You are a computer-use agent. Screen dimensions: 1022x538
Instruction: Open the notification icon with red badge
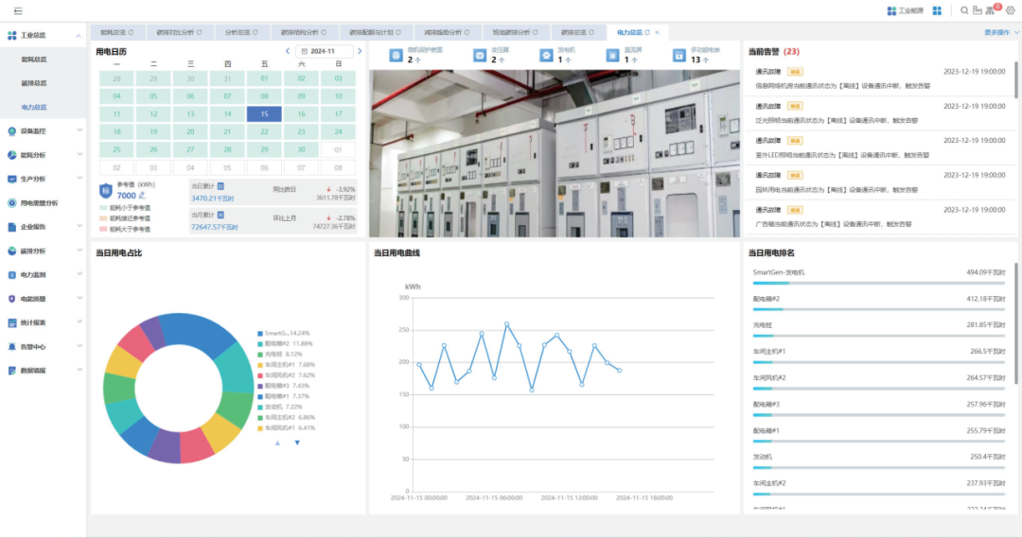[x=993, y=10]
